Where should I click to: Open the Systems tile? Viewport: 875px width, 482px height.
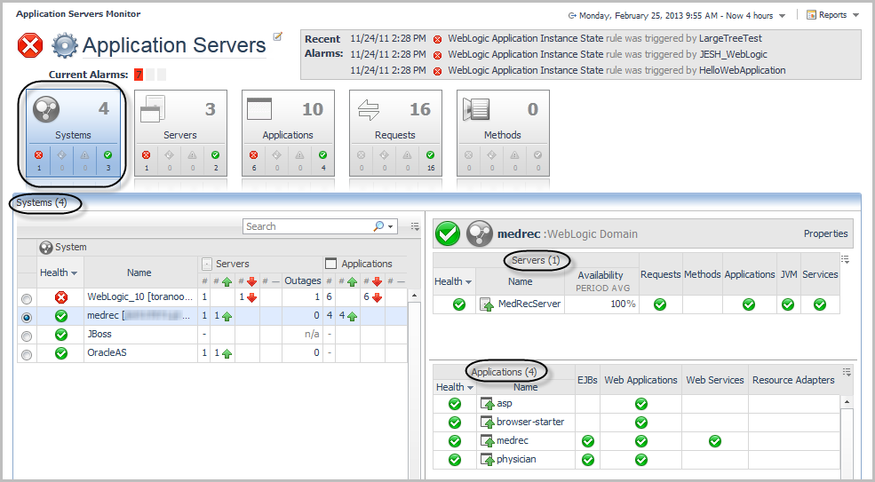tap(73, 133)
